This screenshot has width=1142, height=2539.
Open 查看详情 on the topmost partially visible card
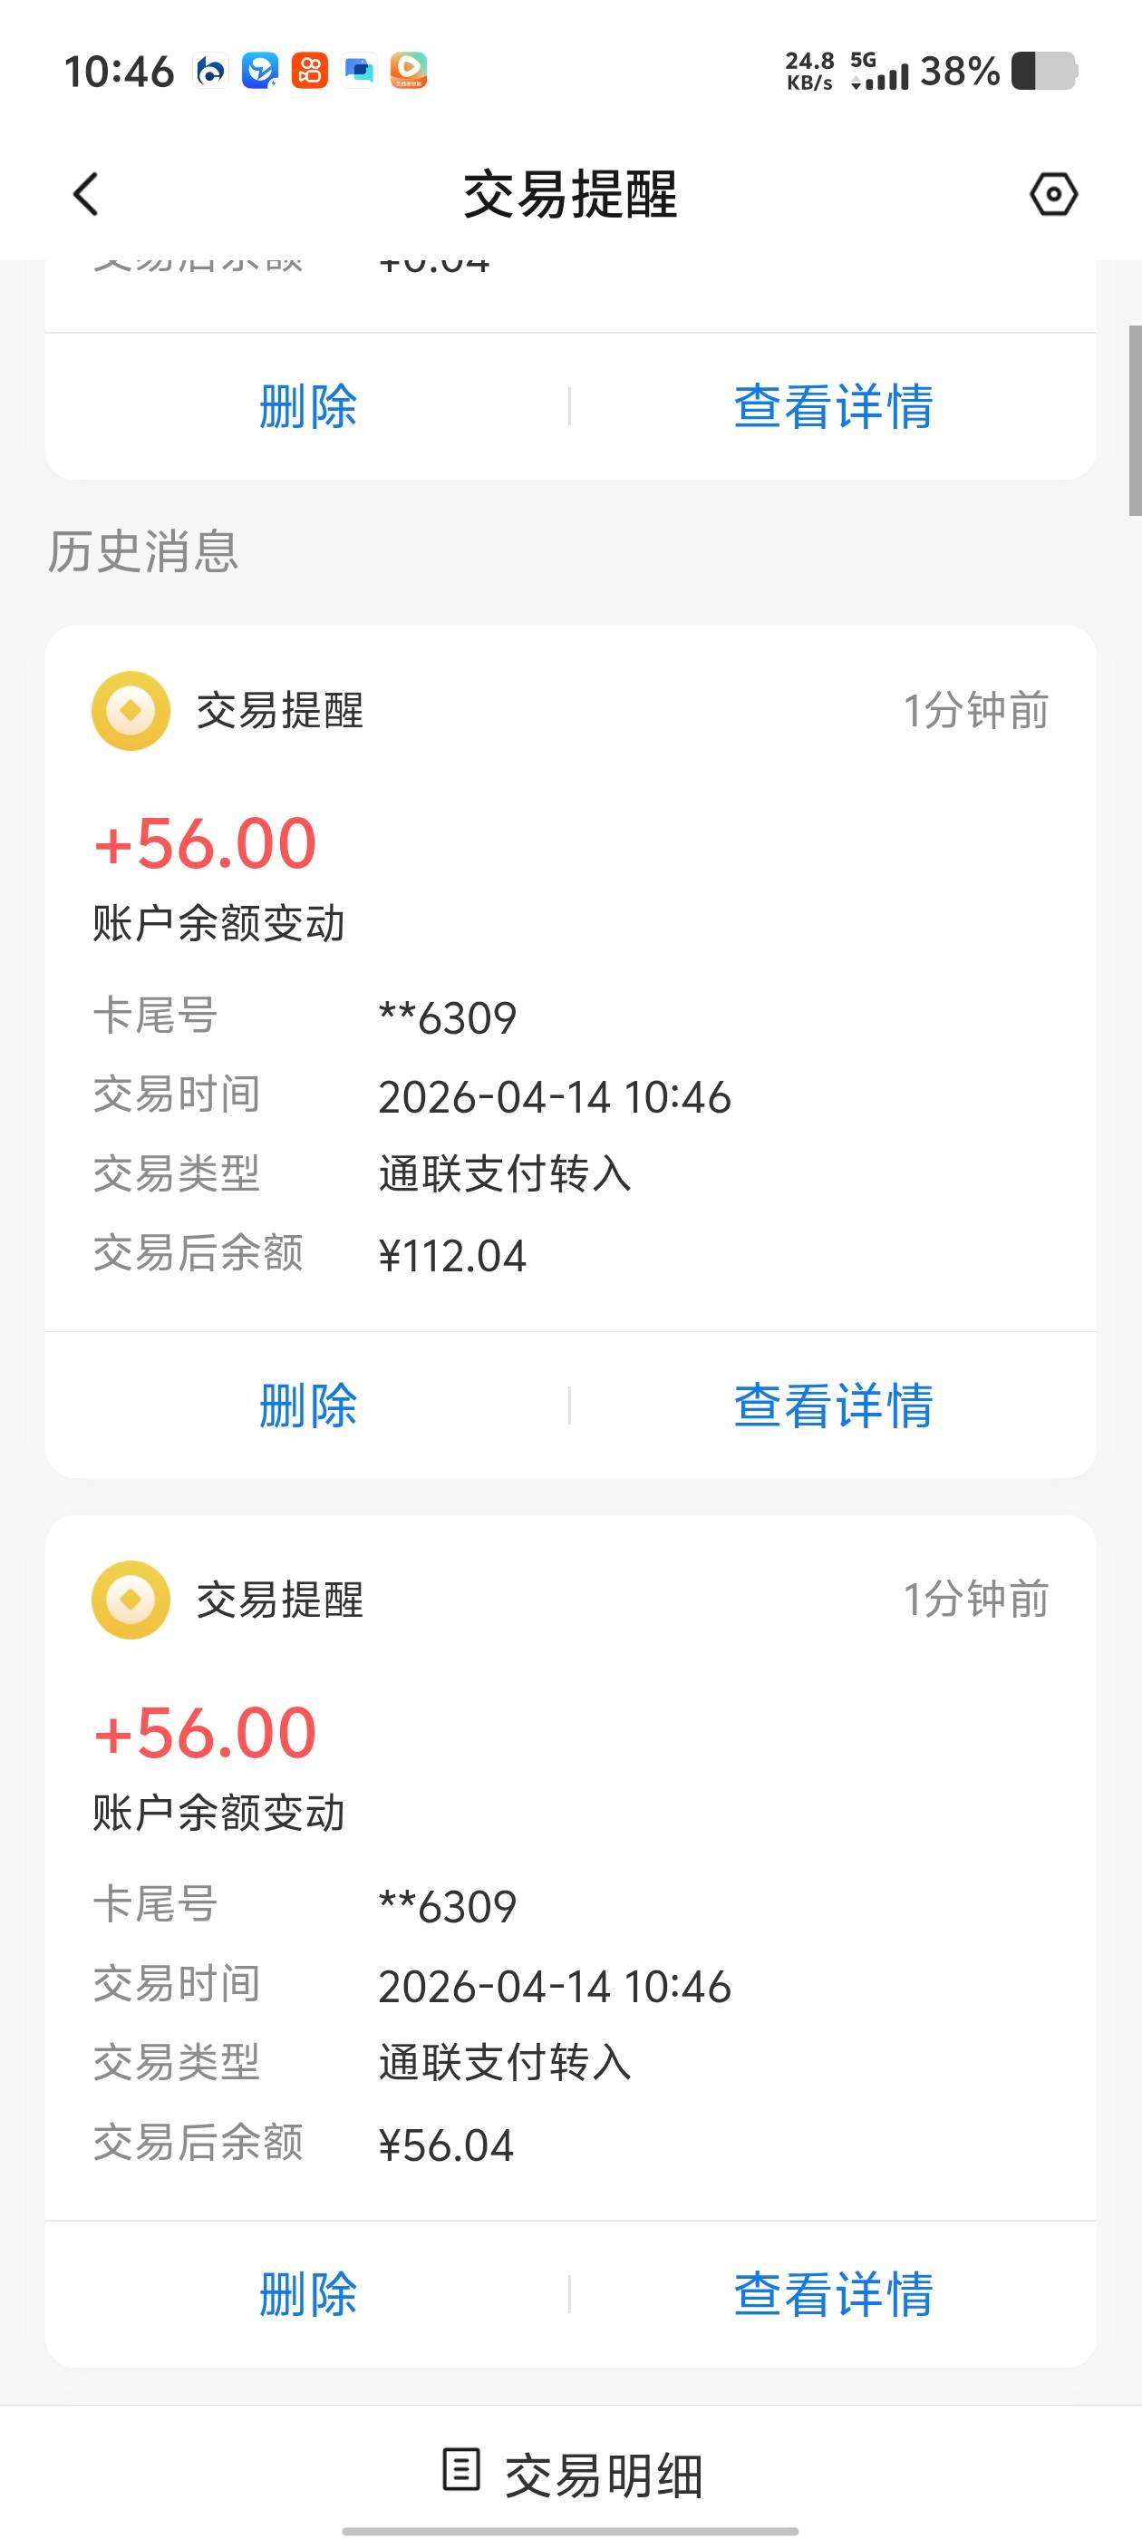click(x=833, y=406)
